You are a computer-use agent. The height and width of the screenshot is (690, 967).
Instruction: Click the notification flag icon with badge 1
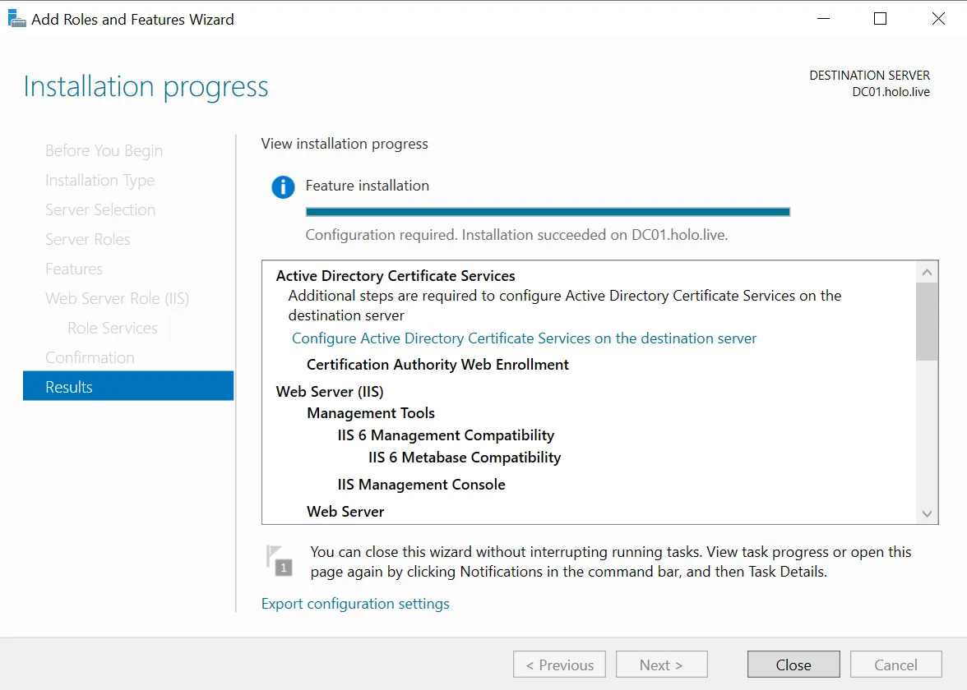[279, 560]
